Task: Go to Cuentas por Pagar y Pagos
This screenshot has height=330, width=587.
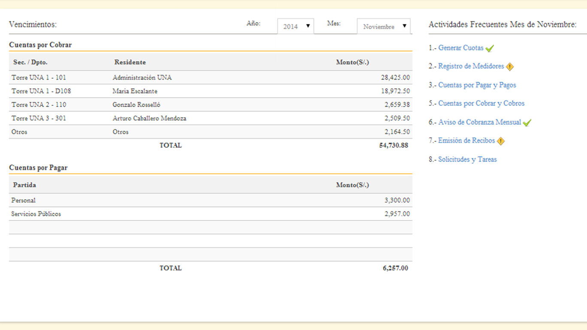Action: pyautogui.click(x=477, y=85)
